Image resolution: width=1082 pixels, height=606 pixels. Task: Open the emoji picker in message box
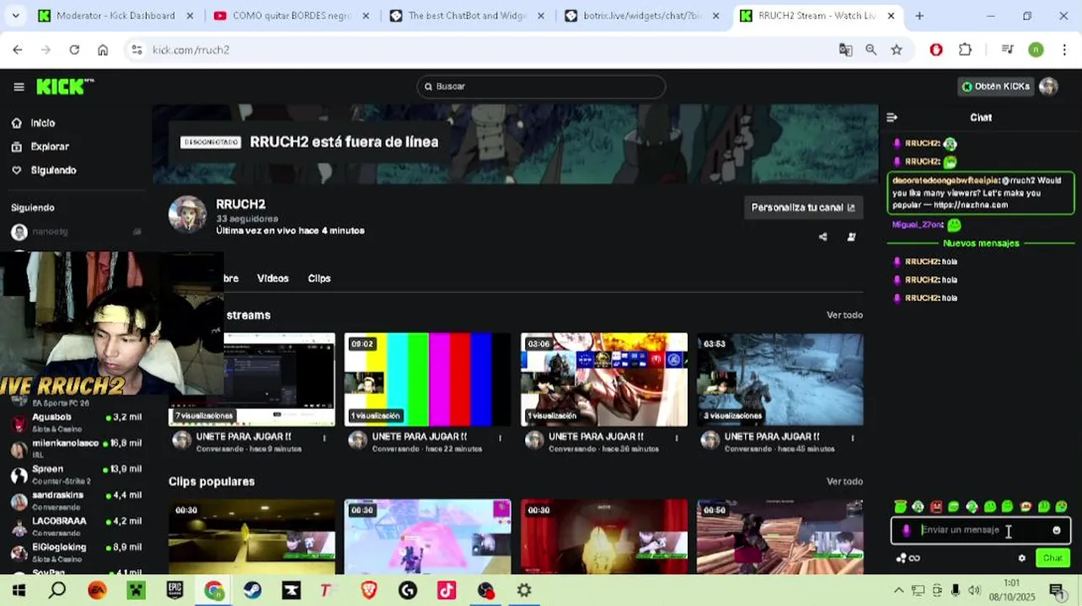point(1057,530)
